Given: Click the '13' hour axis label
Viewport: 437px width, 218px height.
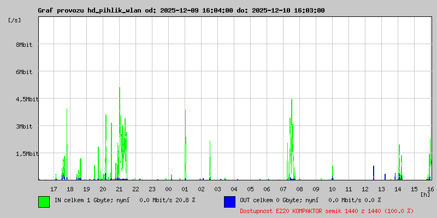Looking at the screenshot, I should pos(381,189).
